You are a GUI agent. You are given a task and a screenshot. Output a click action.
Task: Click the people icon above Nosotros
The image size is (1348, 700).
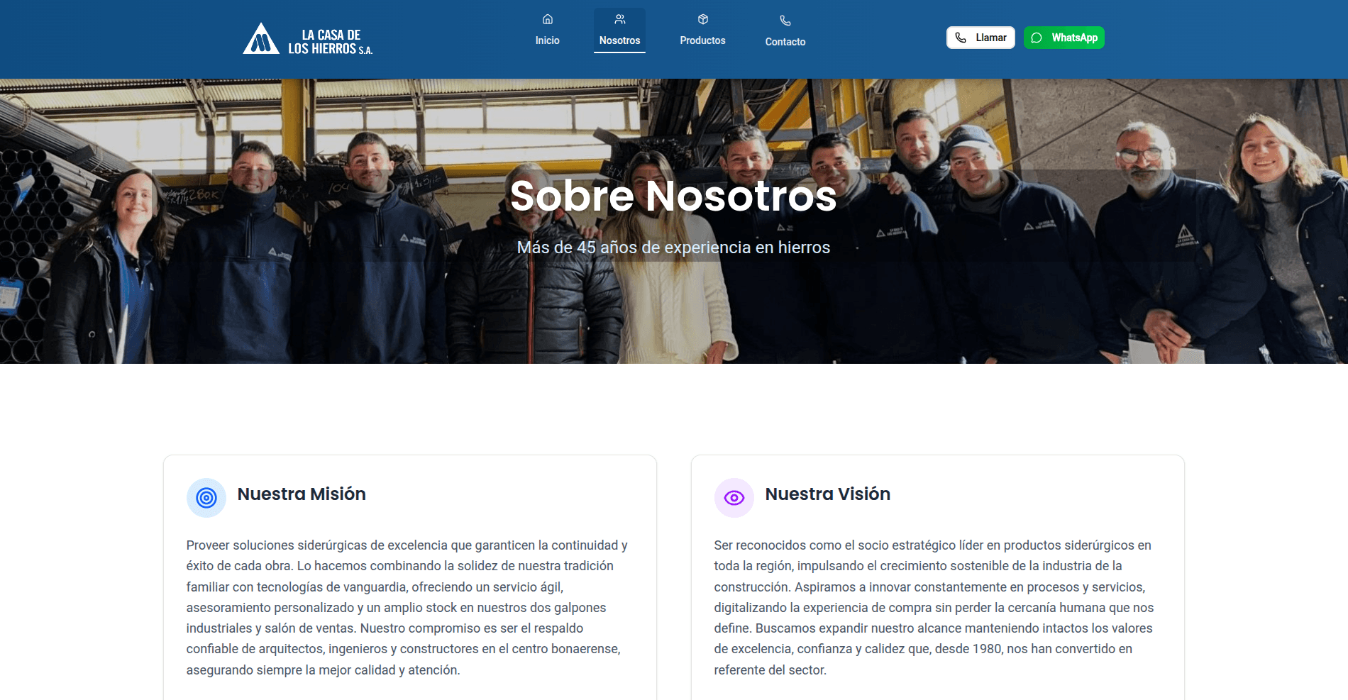click(620, 19)
